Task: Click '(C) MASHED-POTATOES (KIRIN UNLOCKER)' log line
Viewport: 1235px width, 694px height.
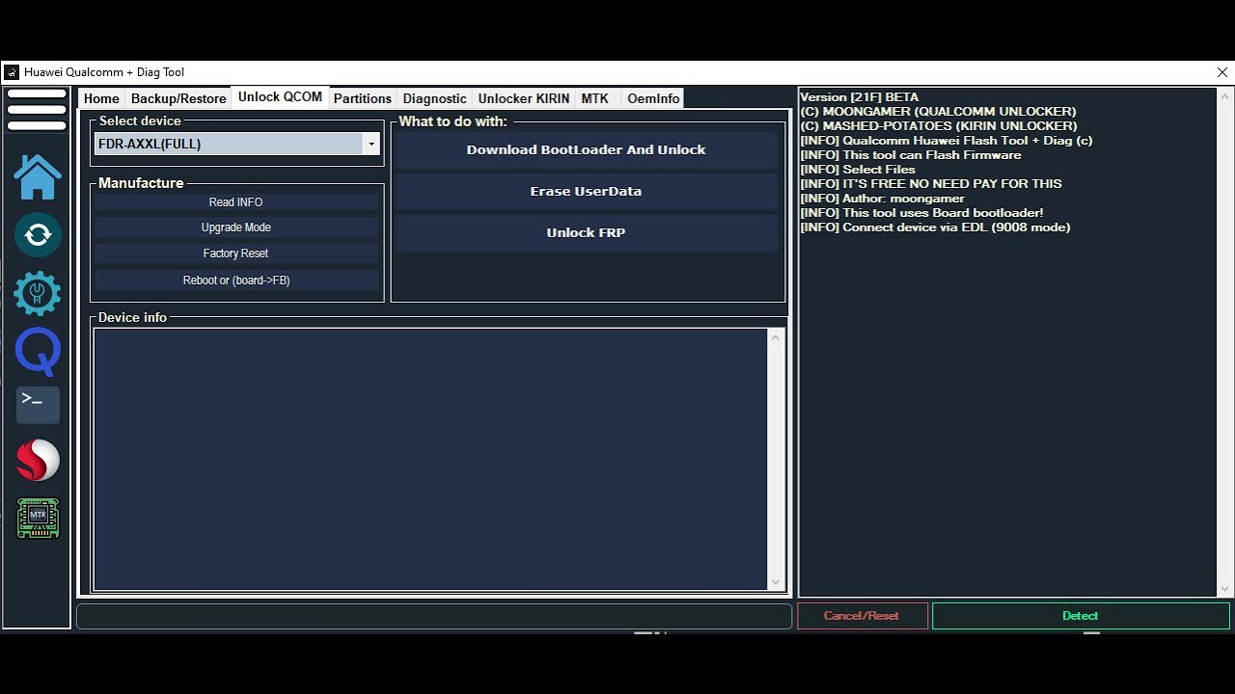Action: coord(939,126)
